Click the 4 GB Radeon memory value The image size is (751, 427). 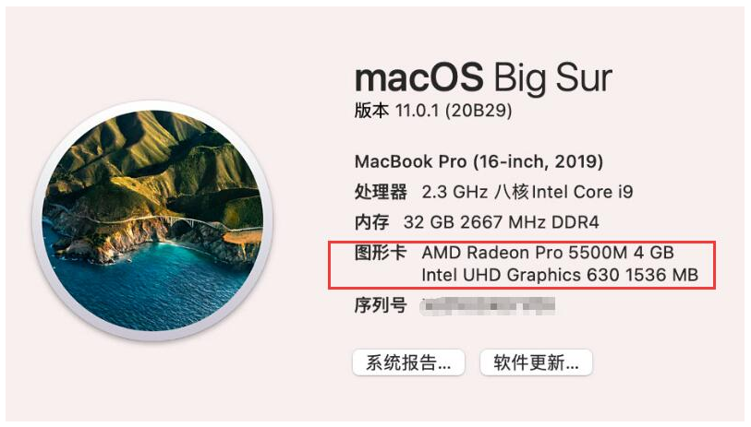[654, 252]
